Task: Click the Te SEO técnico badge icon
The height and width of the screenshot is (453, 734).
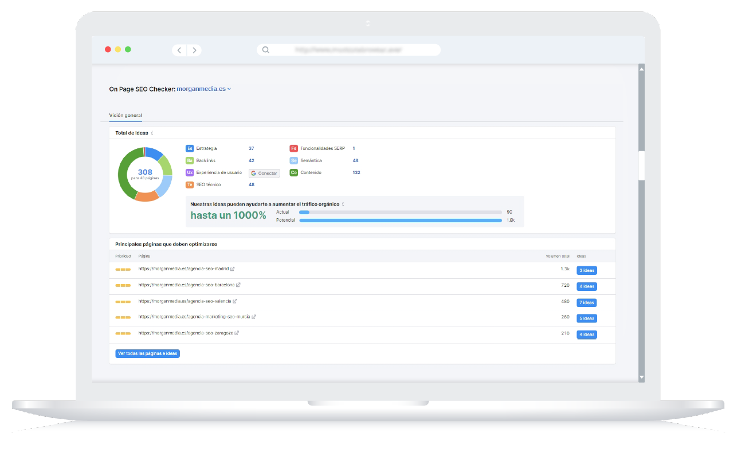Action: click(x=190, y=184)
